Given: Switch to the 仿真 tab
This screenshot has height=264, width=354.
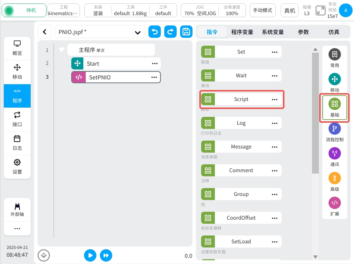Looking at the screenshot, I should click(334, 32).
